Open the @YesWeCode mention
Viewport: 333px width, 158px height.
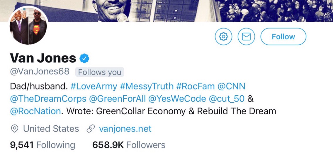[x=177, y=99]
